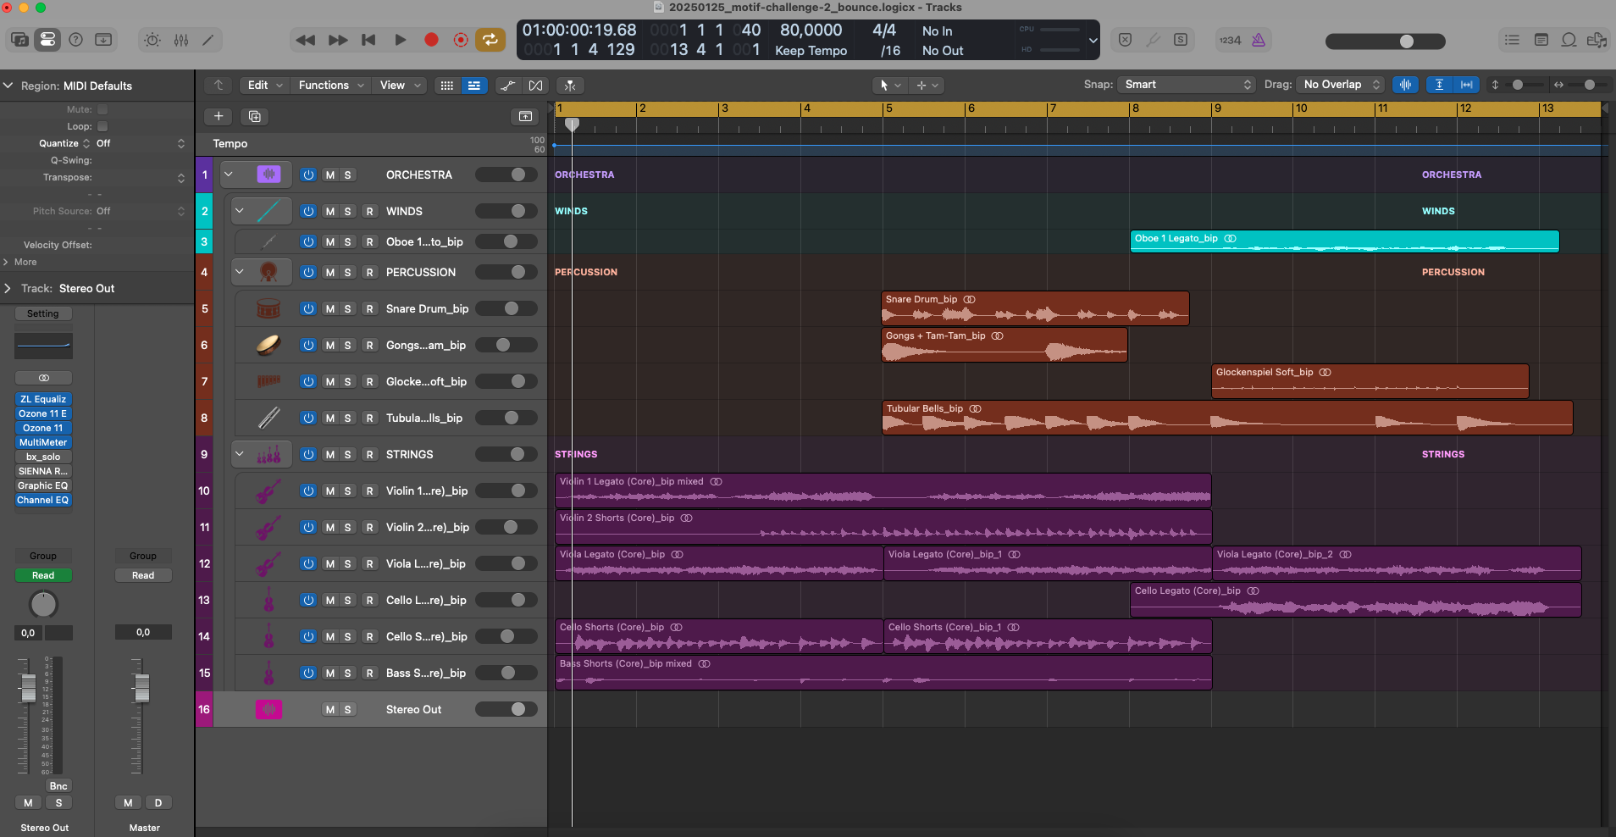This screenshot has height=837, width=1616.
Task: Start playback with Play button
Action: 400,40
